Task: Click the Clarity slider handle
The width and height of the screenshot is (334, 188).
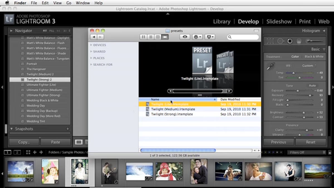Action: [307, 130]
